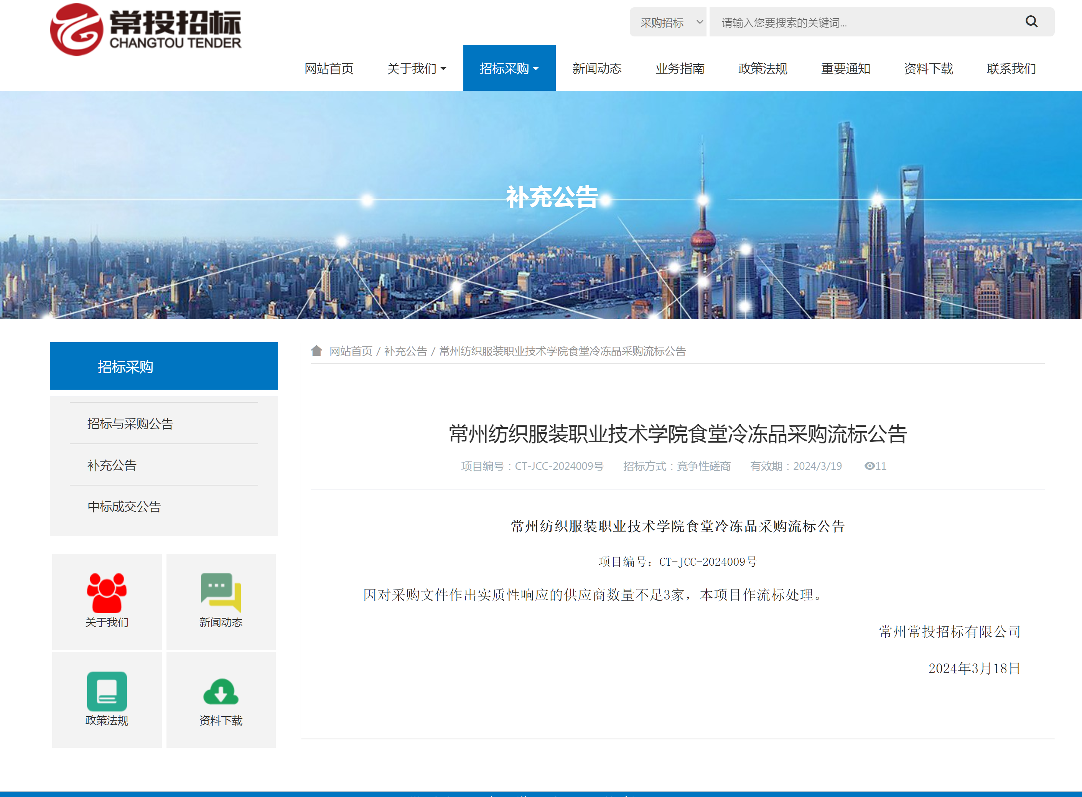This screenshot has width=1082, height=797.
Task: Select 招标与采购公告 in the sidebar
Action: (x=130, y=423)
